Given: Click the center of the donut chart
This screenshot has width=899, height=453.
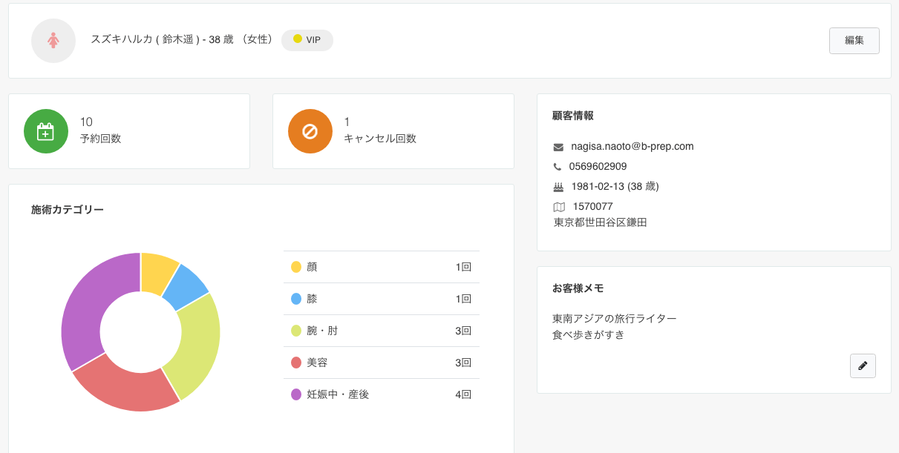Looking at the screenshot, I should click(x=140, y=333).
